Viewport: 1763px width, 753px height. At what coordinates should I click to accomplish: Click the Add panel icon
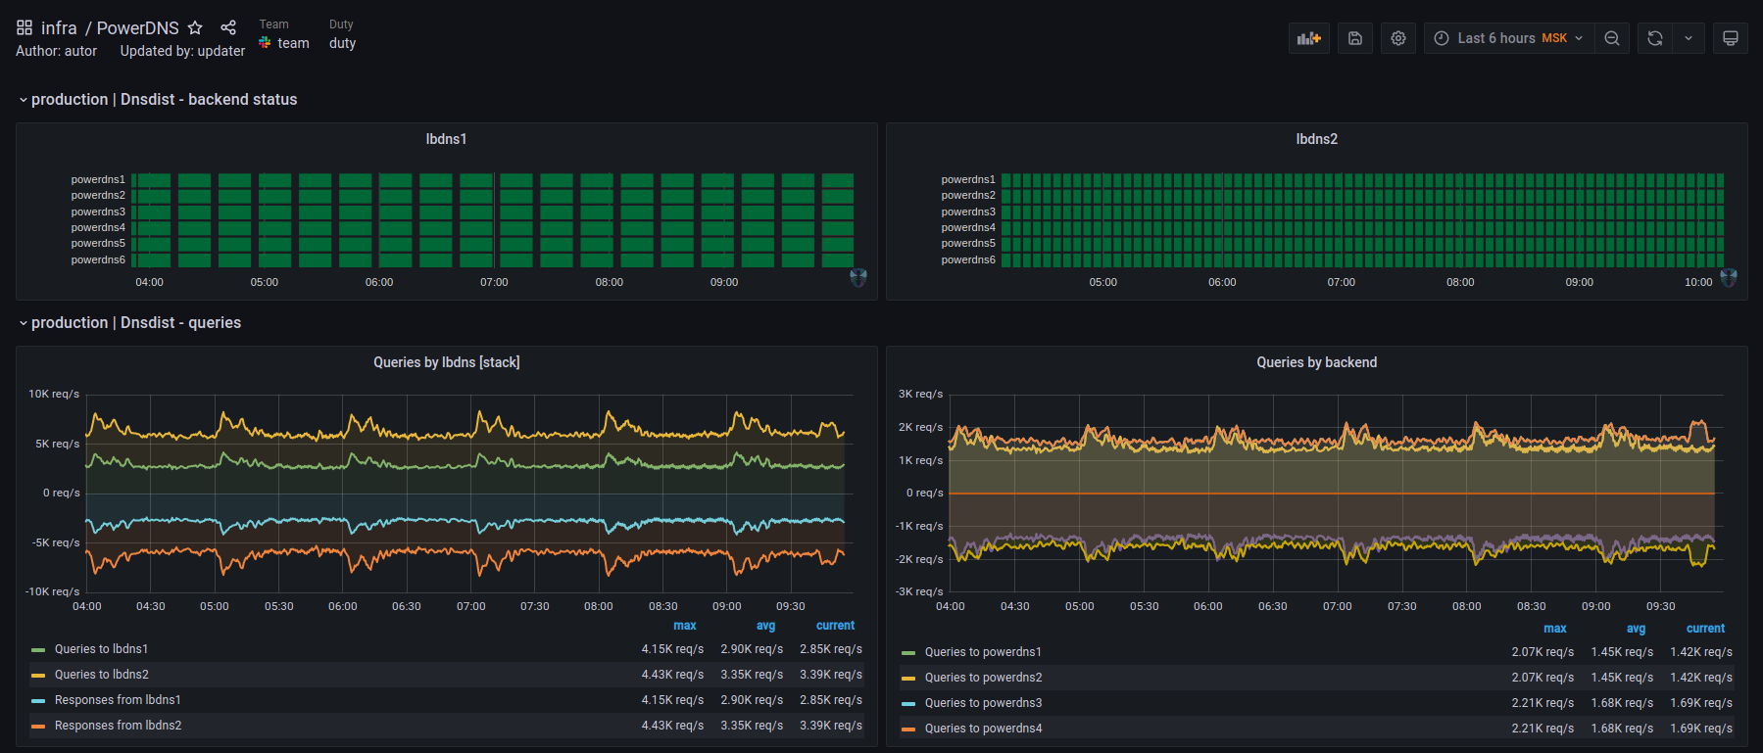click(1309, 38)
